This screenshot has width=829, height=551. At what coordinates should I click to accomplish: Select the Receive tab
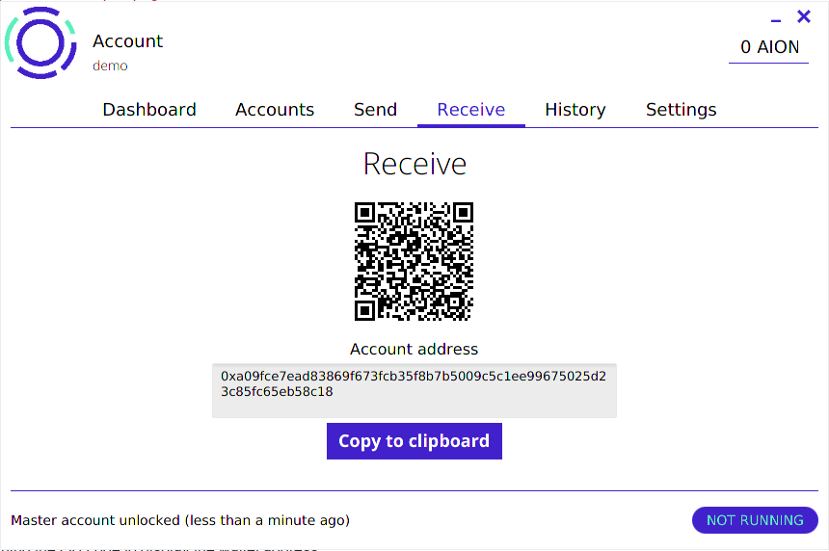point(471,110)
